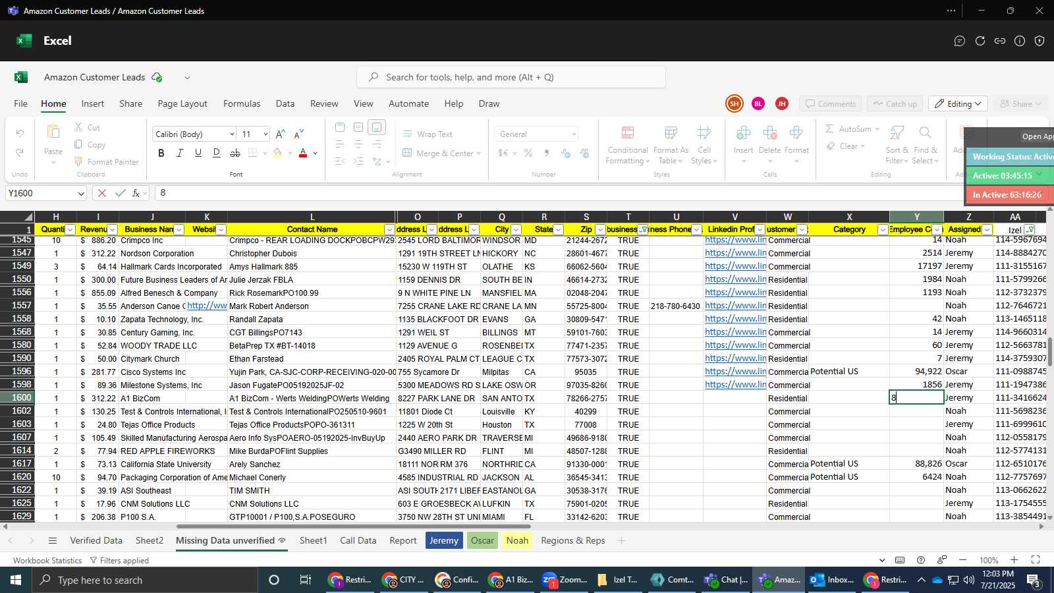
Task: Open the font size dropdown
Action: coord(265,134)
